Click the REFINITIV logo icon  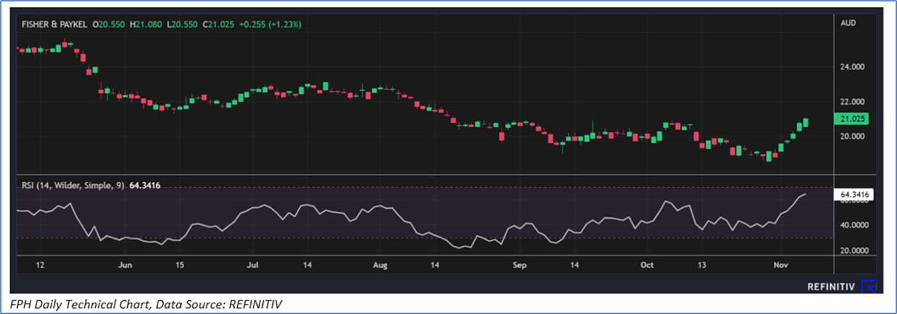point(869,286)
